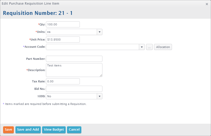Expand the 1099 dropdown arrow
The width and height of the screenshot is (211, 136).
tap(100, 96)
